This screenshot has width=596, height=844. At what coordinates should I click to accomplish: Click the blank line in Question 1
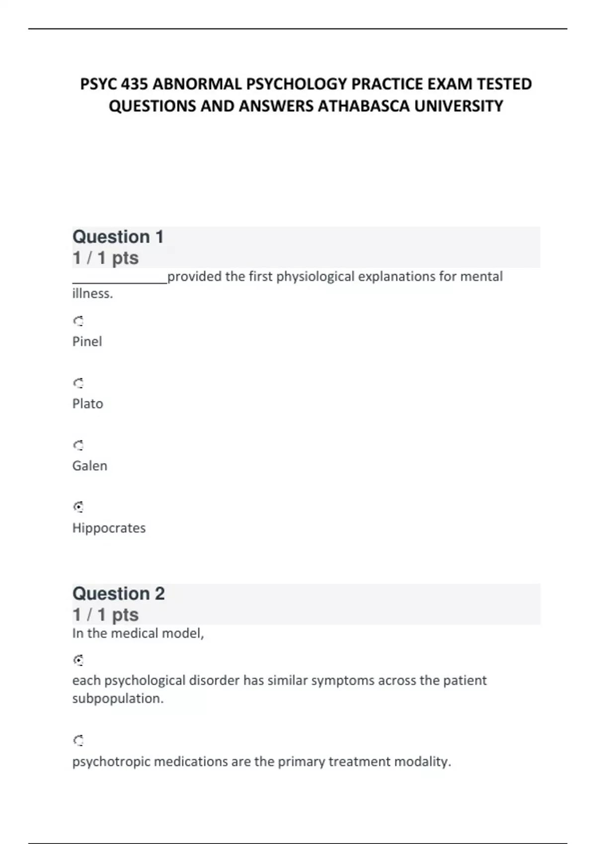point(120,281)
